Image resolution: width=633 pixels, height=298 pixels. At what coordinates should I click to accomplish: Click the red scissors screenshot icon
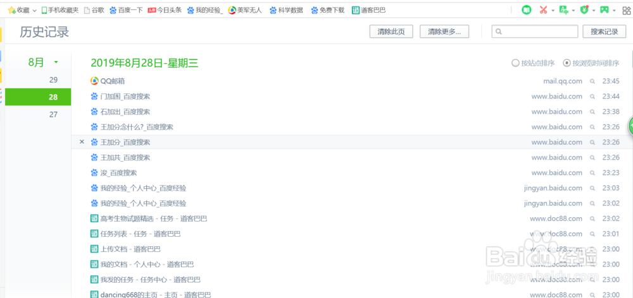pyautogui.click(x=543, y=10)
